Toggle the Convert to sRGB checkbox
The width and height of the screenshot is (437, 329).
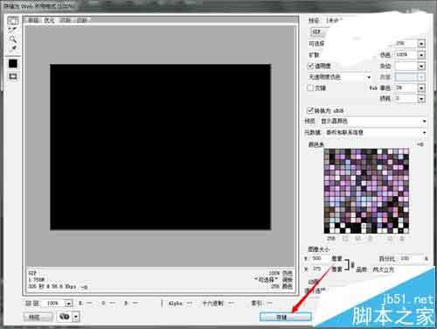310,110
